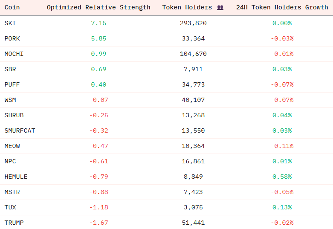The height and width of the screenshot is (229, 333).
Task: Sort by the Coin column header
Action: (12, 8)
